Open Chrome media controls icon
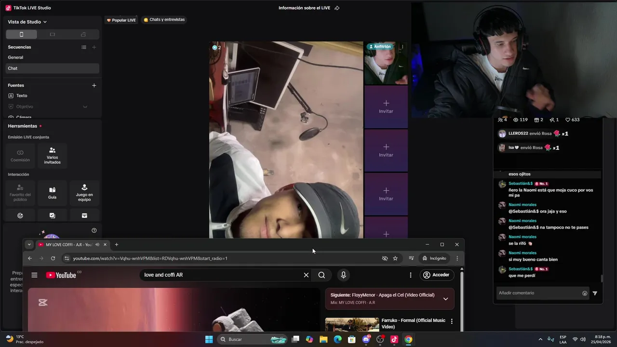The width and height of the screenshot is (617, 347). click(x=411, y=258)
